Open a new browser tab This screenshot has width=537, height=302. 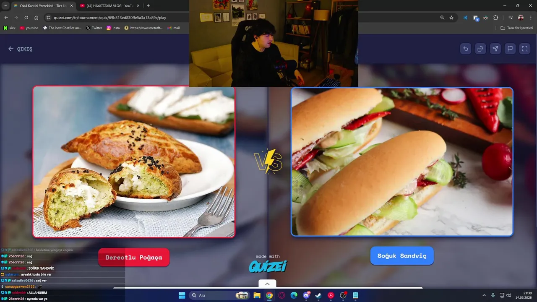click(x=148, y=6)
